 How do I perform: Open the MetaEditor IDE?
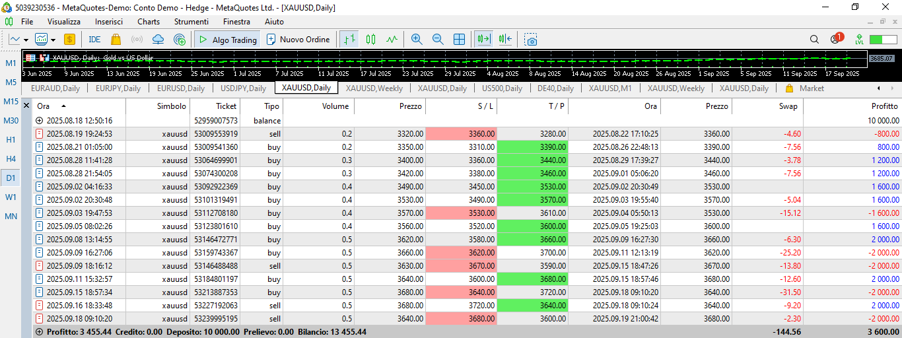click(x=94, y=40)
